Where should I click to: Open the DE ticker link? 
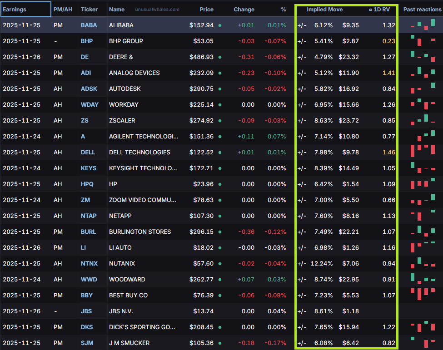tap(85, 57)
